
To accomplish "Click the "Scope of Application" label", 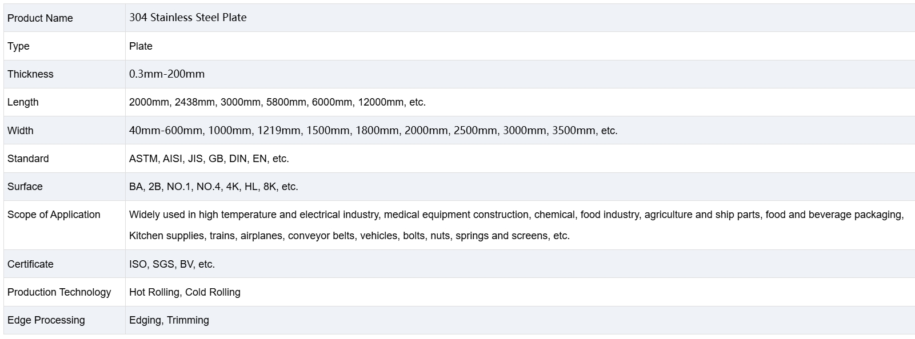I will 54,215.
